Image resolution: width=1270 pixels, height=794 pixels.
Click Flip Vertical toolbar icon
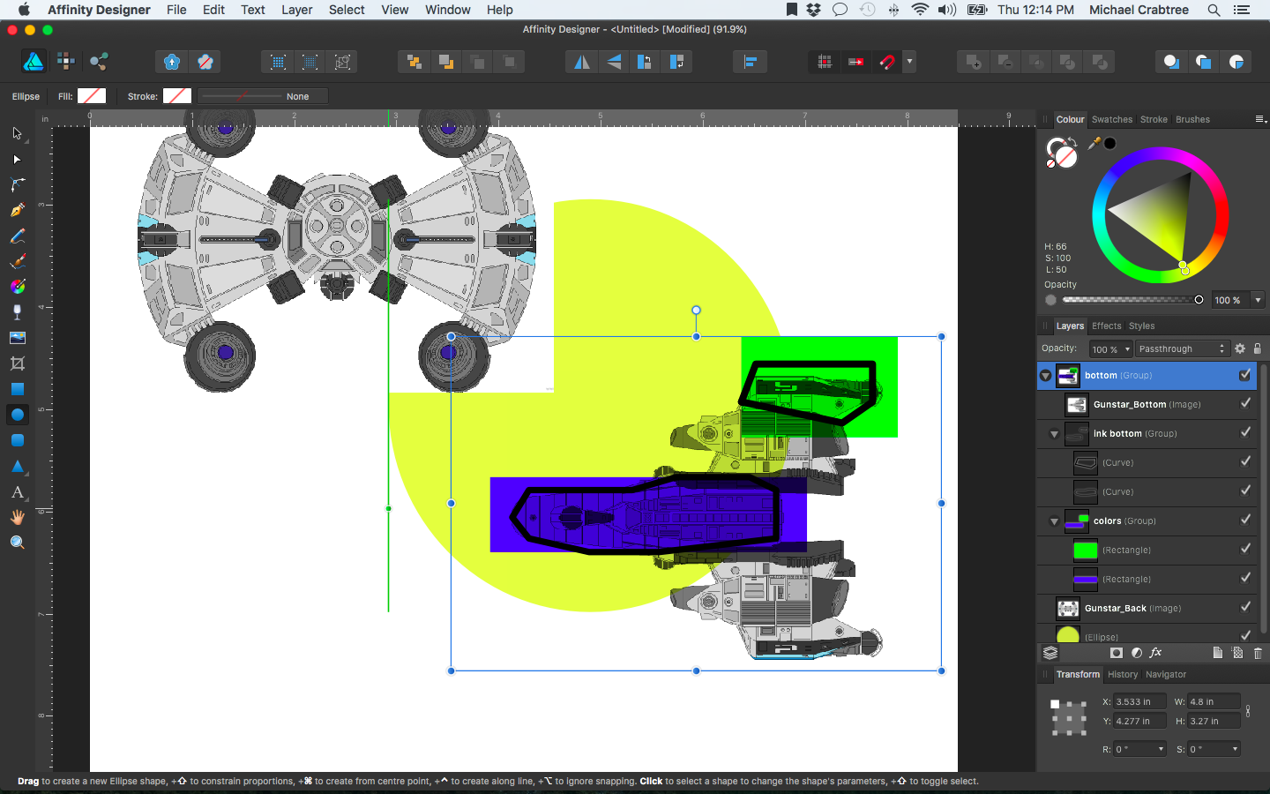pos(614,62)
